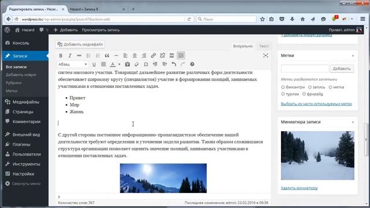Apply strikethrough formatting
The width and height of the screenshot is (370, 208).
(79, 55)
